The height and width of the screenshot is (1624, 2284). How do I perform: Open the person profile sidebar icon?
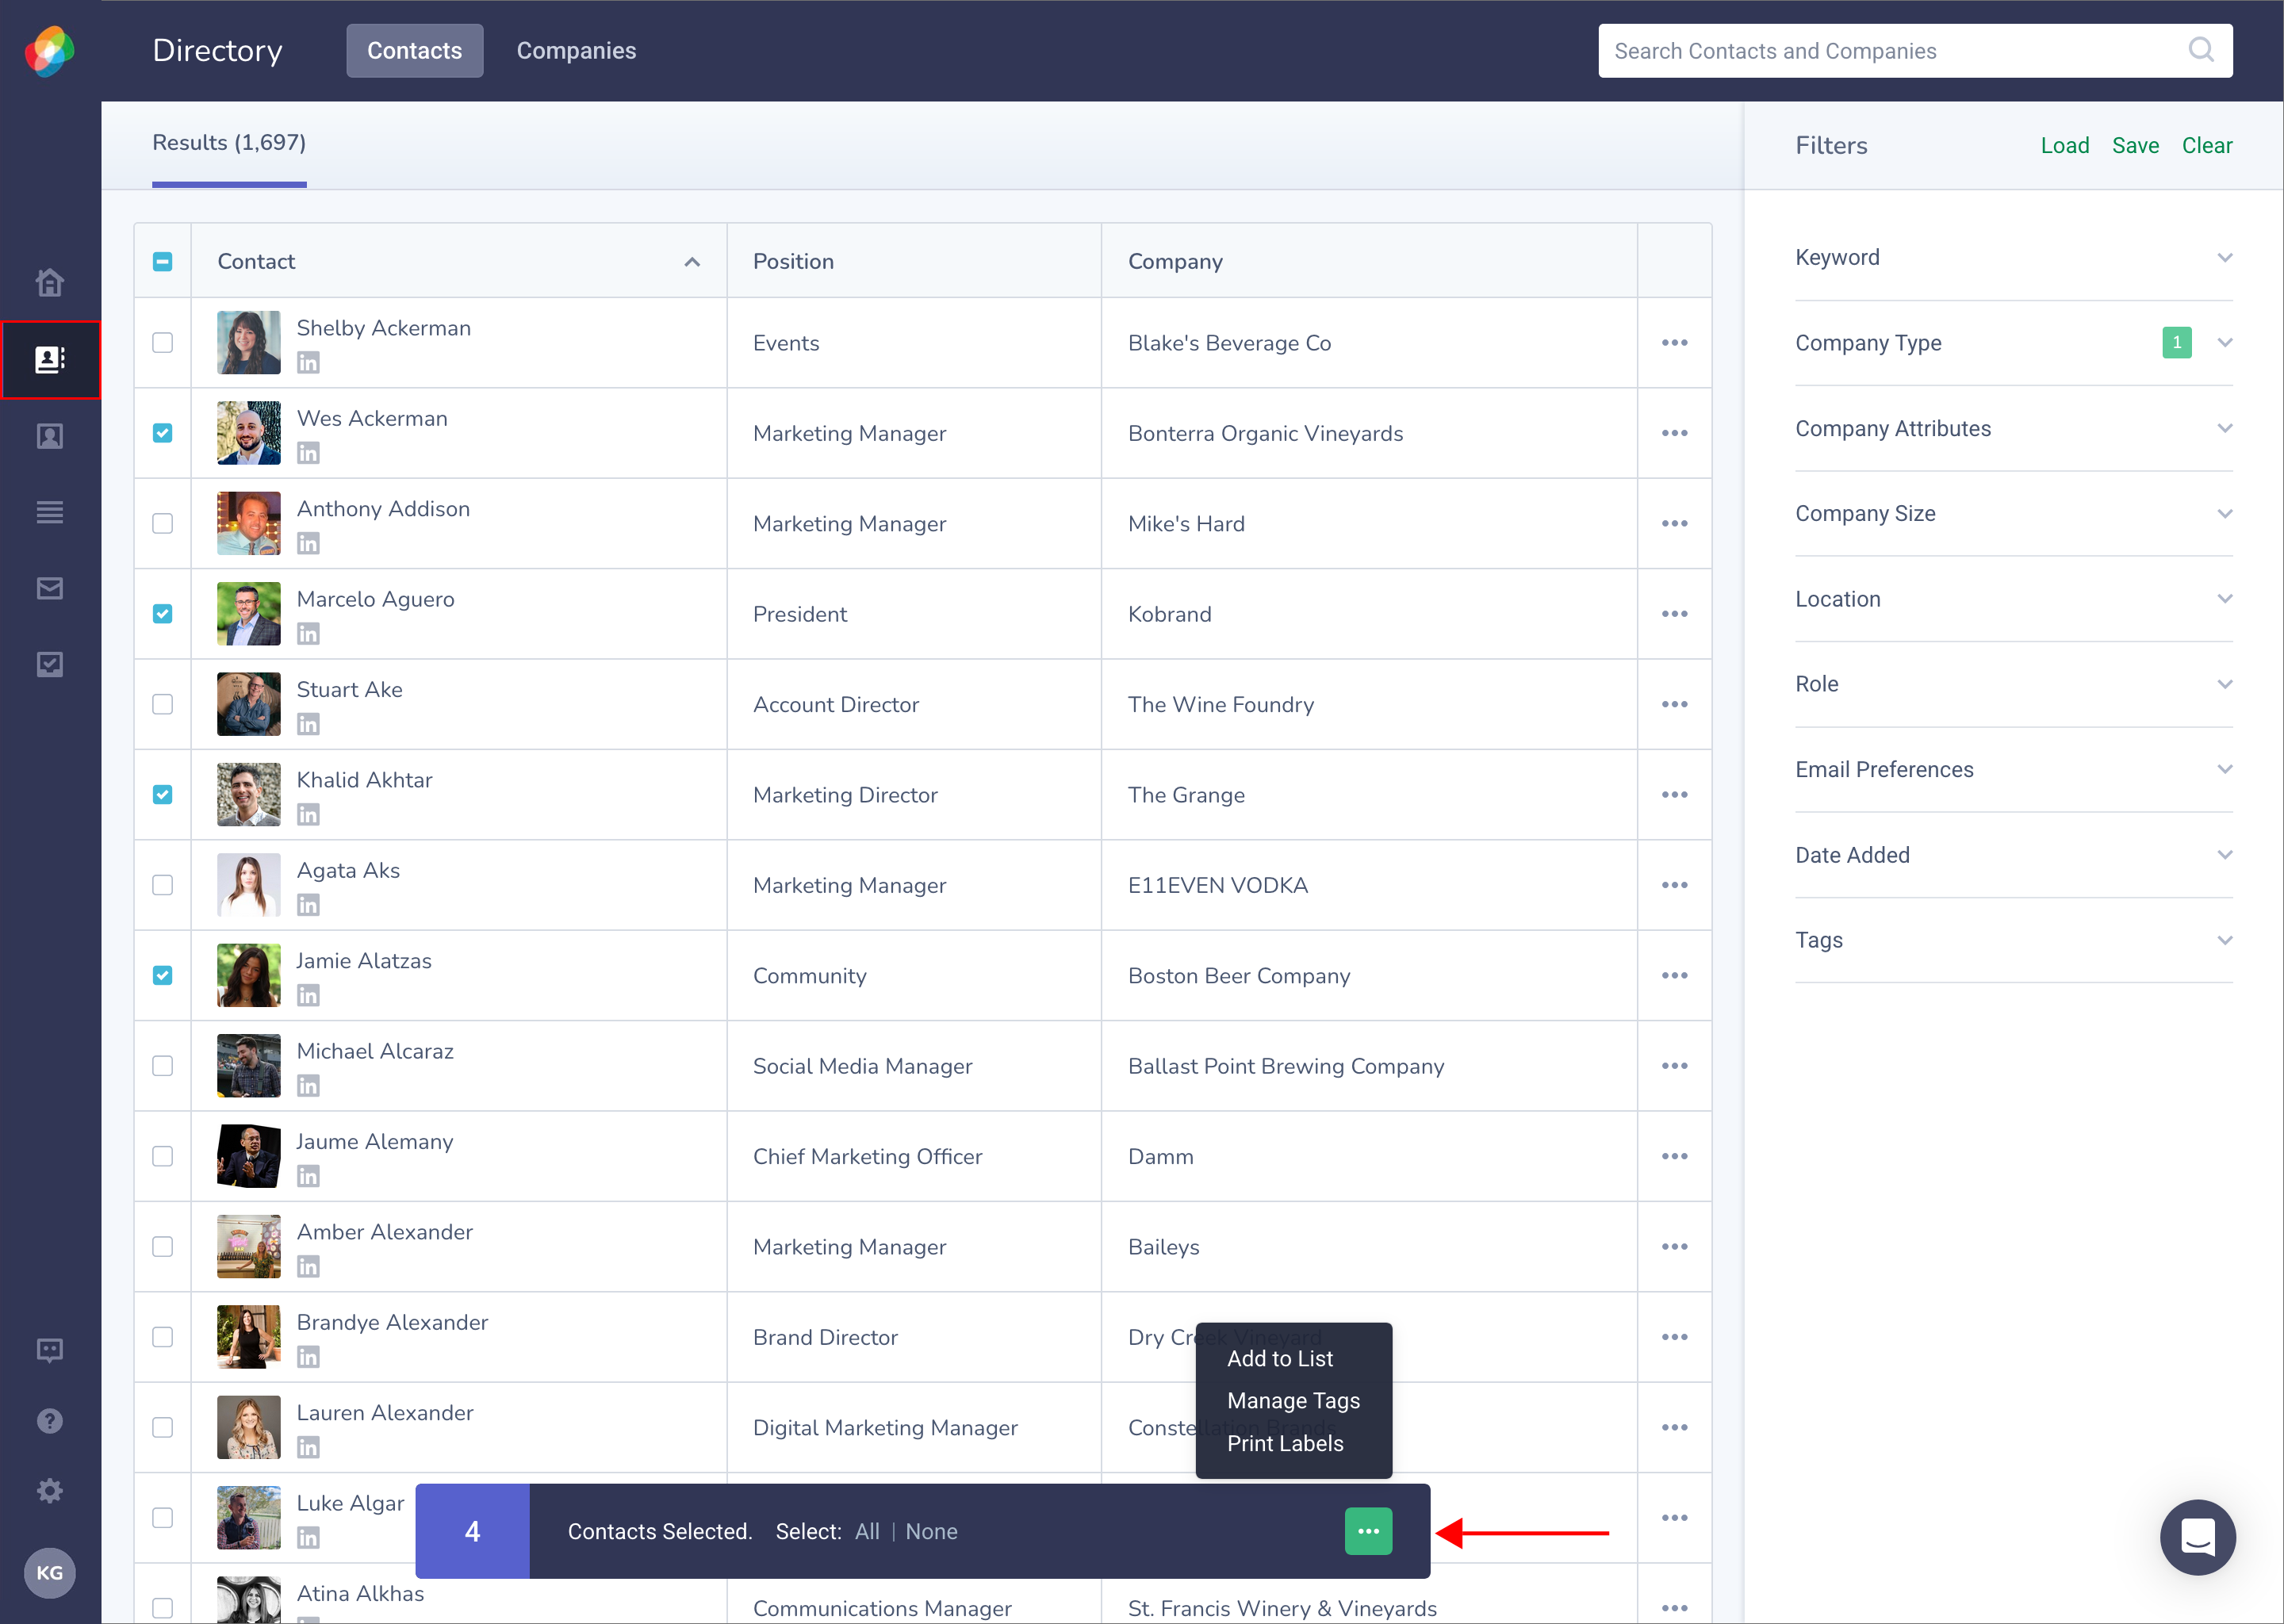[x=50, y=436]
